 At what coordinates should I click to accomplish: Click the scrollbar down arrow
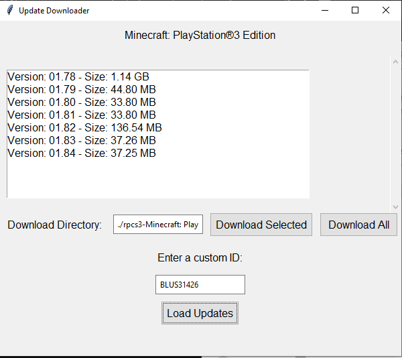(395, 206)
